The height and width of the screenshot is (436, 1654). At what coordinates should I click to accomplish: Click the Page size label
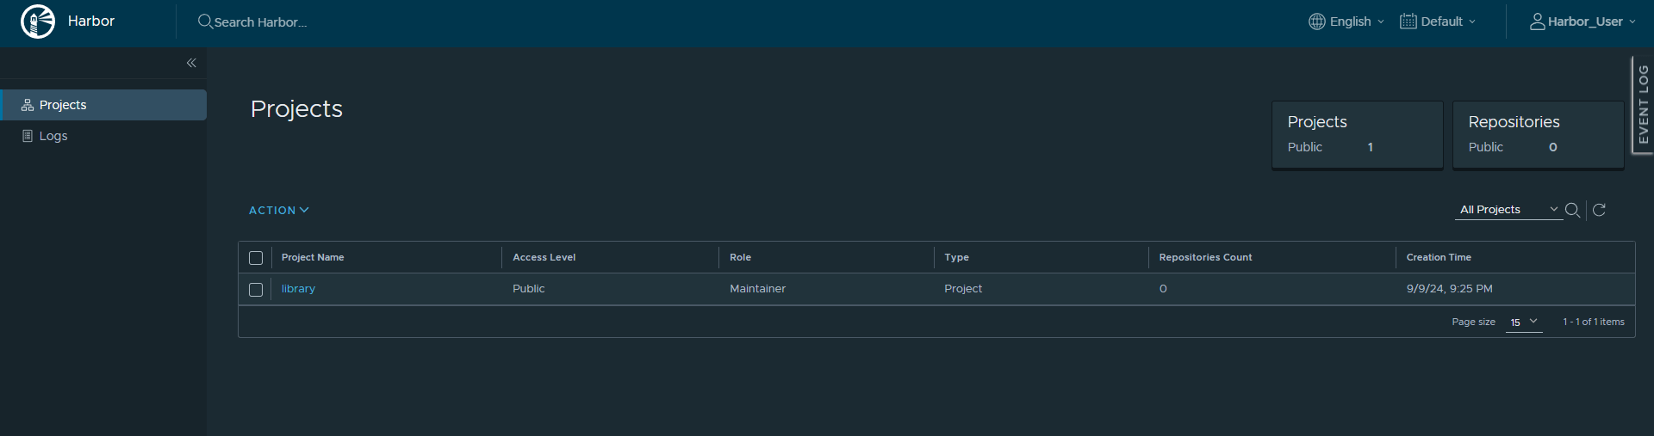tap(1473, 322)
